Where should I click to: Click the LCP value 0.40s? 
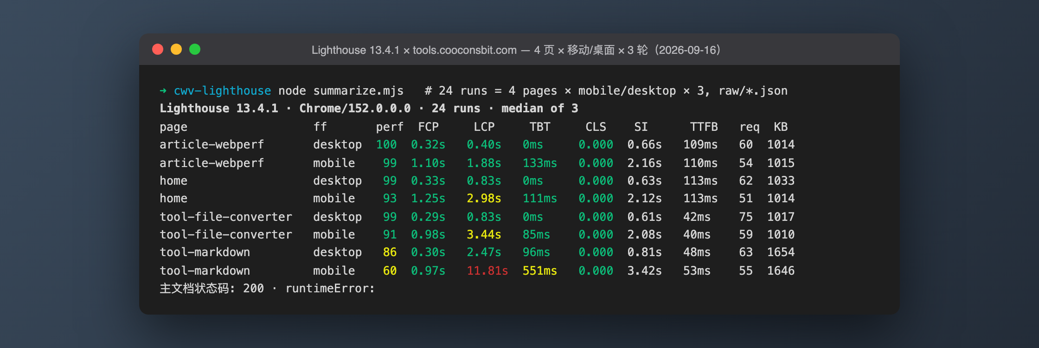tap(484, 144)
